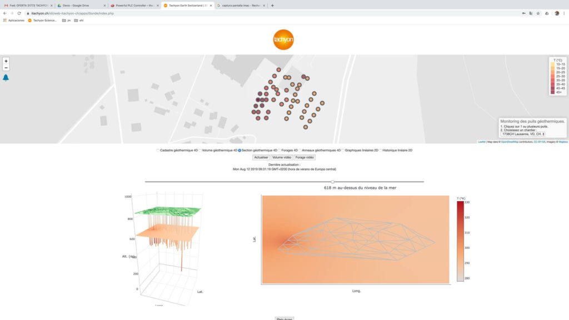Go back with browser back arrow
Viewport: 569px width, 320px height.
(4, 13)
